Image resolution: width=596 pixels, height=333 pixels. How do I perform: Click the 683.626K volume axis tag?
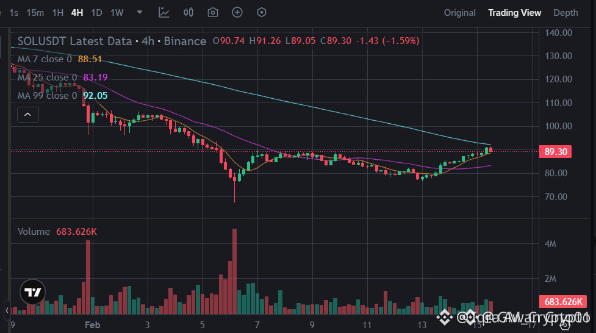click(563, 302)
